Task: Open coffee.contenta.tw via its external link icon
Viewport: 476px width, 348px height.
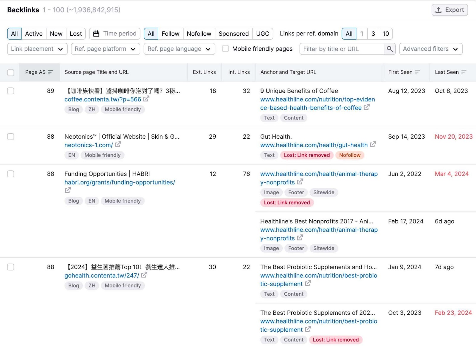Action: (146, 99)
